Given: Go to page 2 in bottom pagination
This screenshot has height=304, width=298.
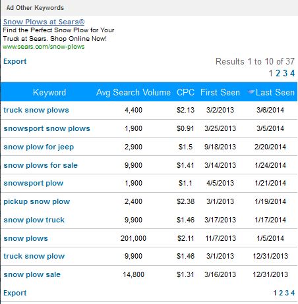Looking at the screenshot, I should tap(281, 293).
